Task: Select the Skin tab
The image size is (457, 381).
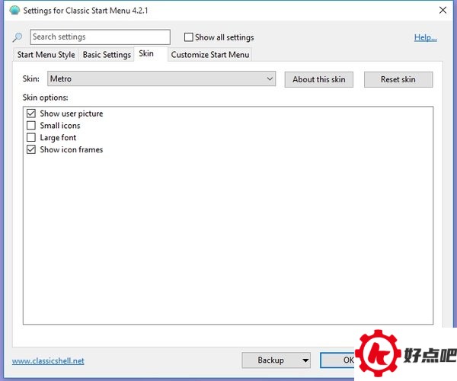Action: coord(146,54)
